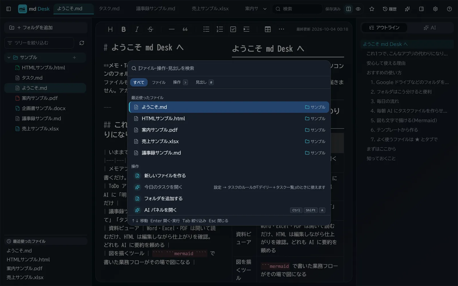Switch right panel to the AI tab
The height and width of the screenshot is (286, 458).
click(430, 28)
